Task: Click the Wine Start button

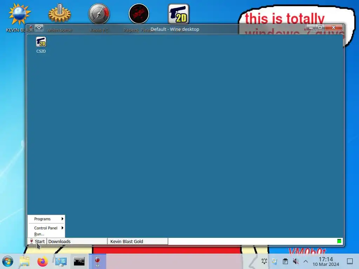Action: click(x=37, y=241)
